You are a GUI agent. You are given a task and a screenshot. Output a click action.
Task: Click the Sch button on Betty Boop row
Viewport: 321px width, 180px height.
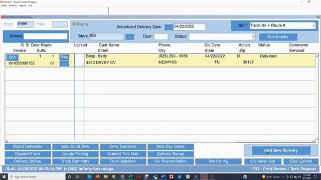(x=12, y=57)
